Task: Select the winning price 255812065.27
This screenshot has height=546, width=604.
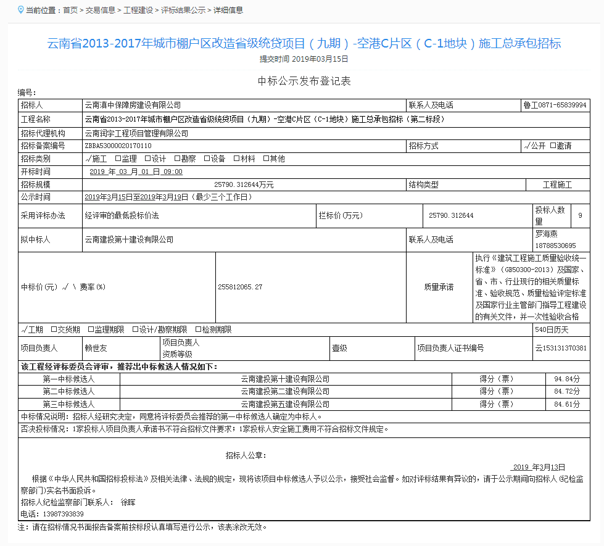Action: coord(240,287)
